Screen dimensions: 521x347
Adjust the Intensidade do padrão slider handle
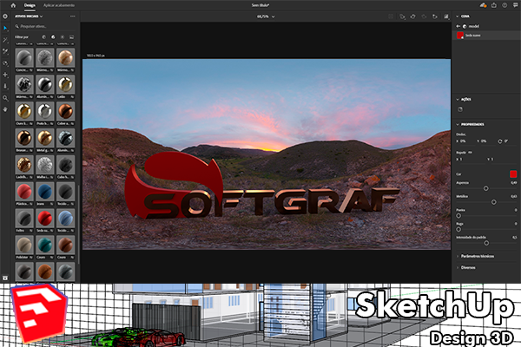pyautogui.click(x=486, y=243)
